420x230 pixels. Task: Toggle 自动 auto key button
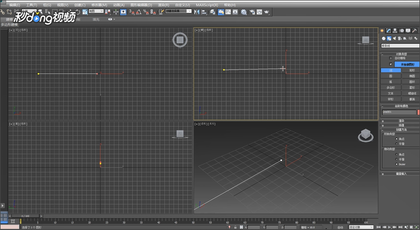pos(340,227)
